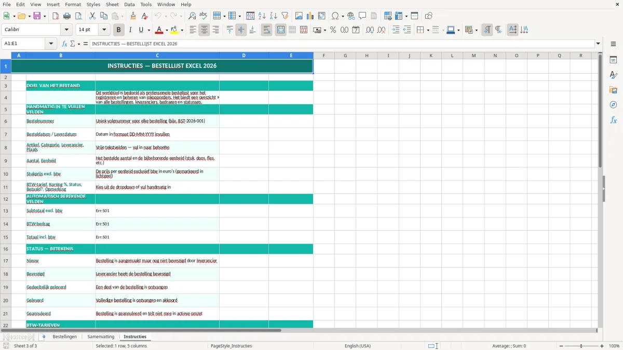Image resolution: width=623 pixels, height=350 pixels.
Task: Expand the Name Box A1:E1 dropdown
Action: [x=51, y=44]
